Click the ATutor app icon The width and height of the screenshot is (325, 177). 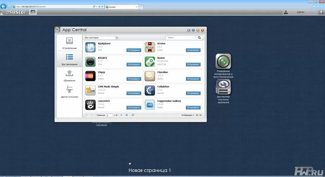coord(150,47)
